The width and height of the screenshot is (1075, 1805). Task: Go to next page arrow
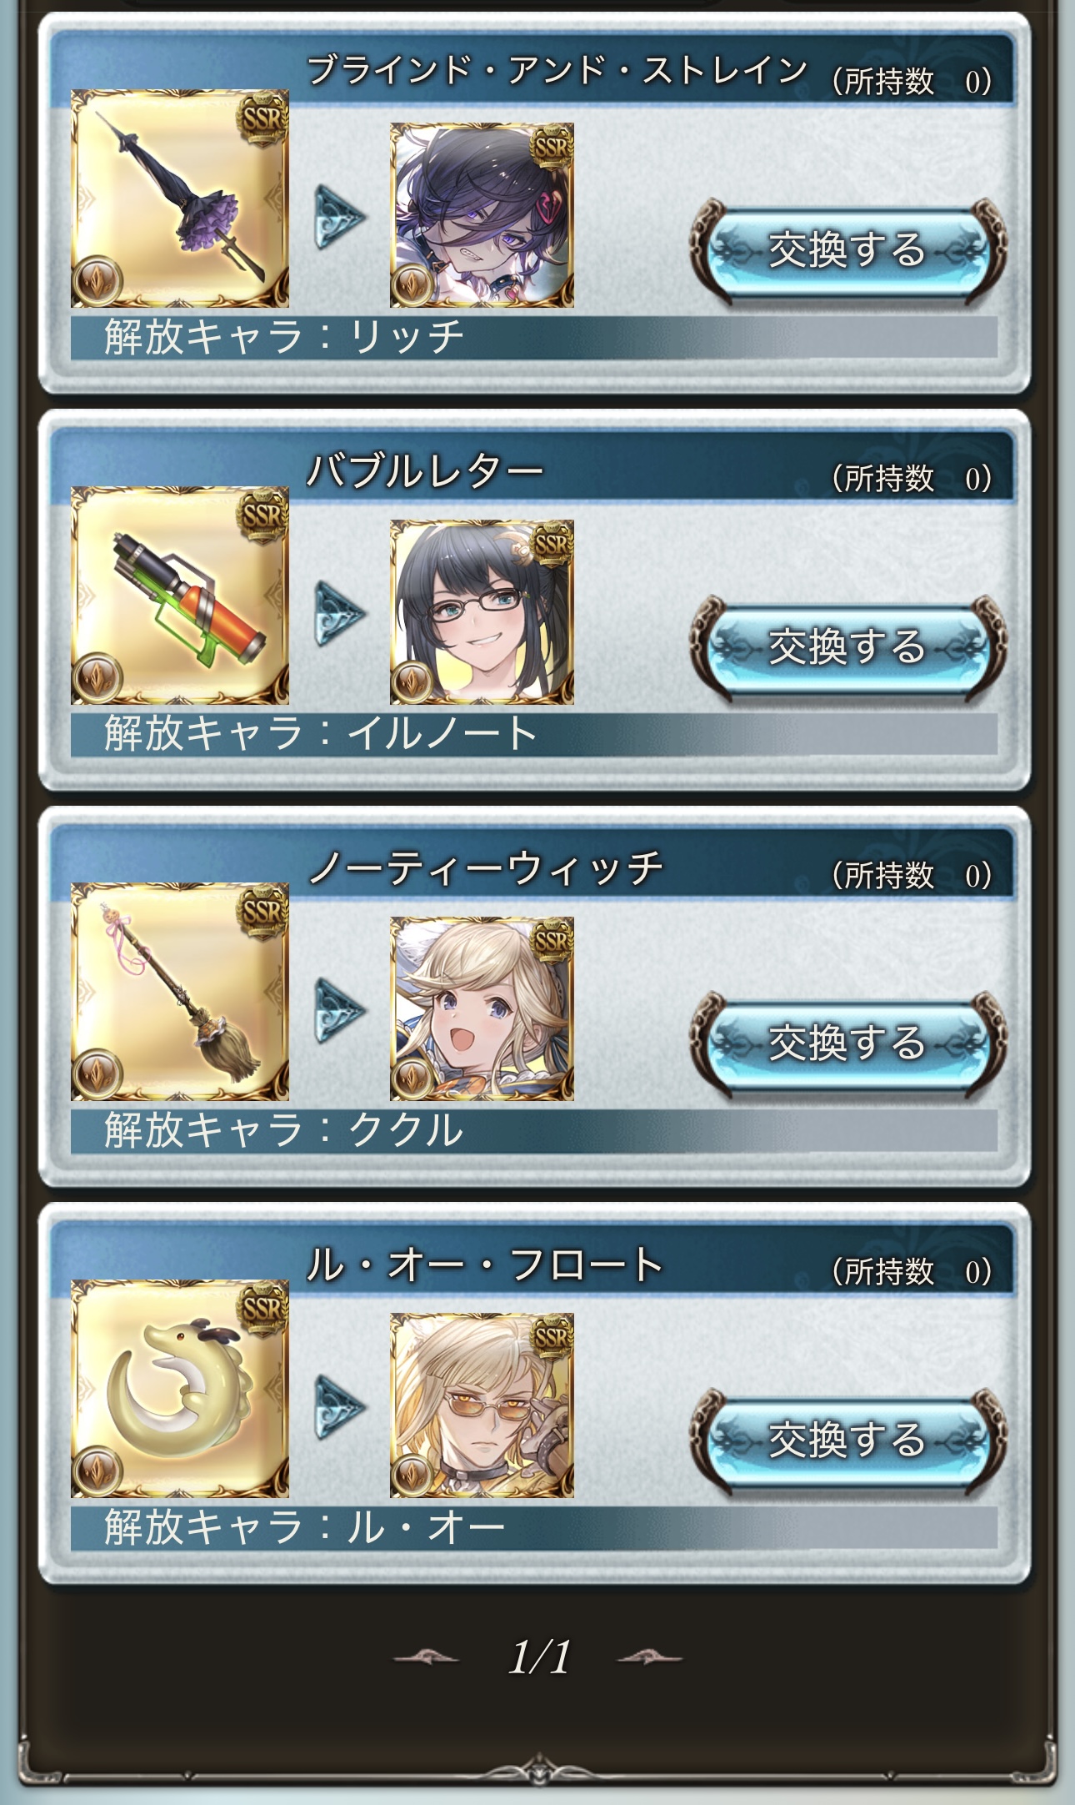pos(650,1657)
